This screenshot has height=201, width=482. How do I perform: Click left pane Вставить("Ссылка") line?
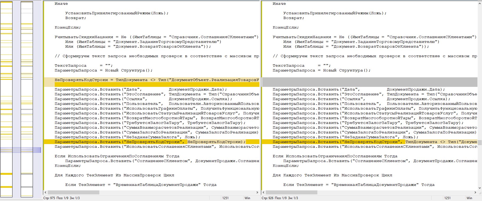point(143,99)
